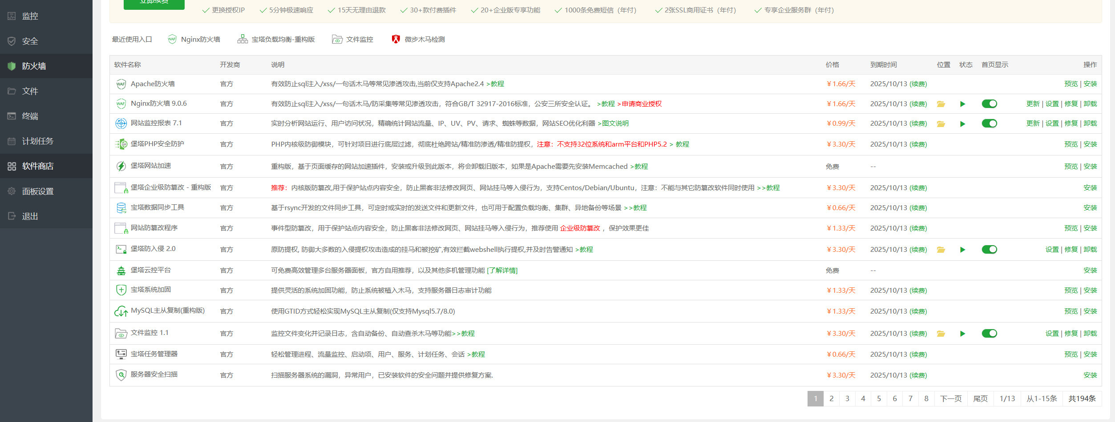
Task: Click 修复 for 文件监控 1.1
Action: coord(1071,334)
